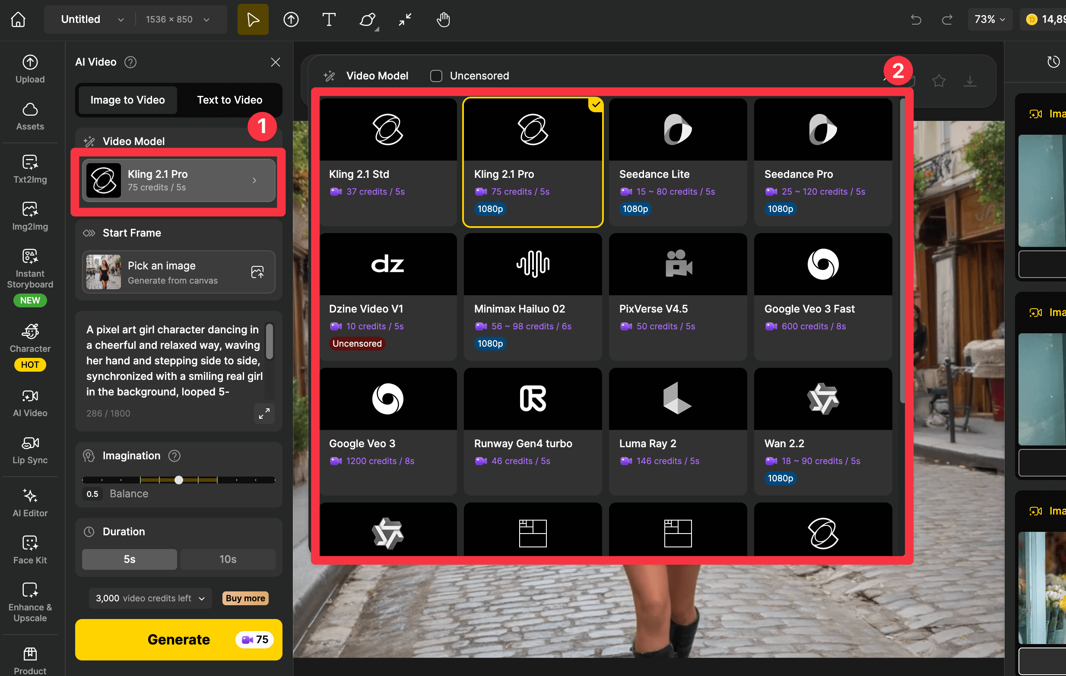The height and width of the screenshot is (676, 1066).
Task: Enable the Uncensored checkbox
Action: click(436, 76)
